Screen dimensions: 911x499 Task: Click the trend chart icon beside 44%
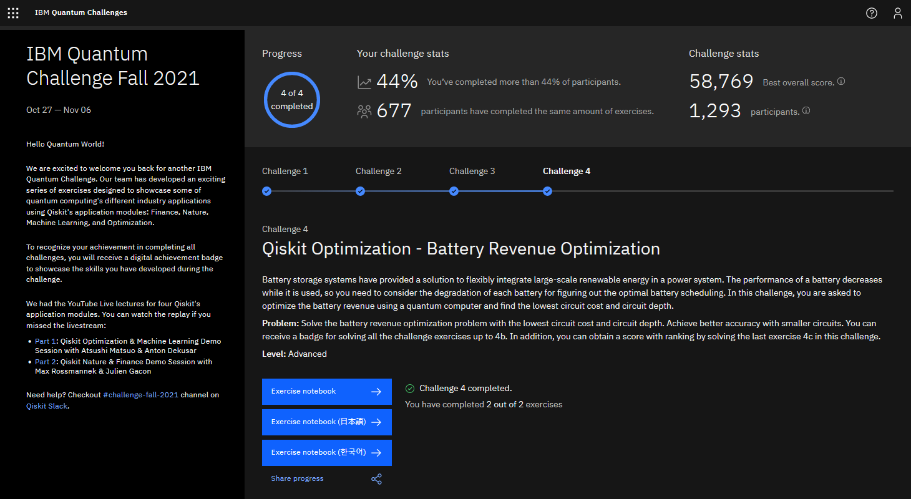pyautogui.click(x=364, y=82)
